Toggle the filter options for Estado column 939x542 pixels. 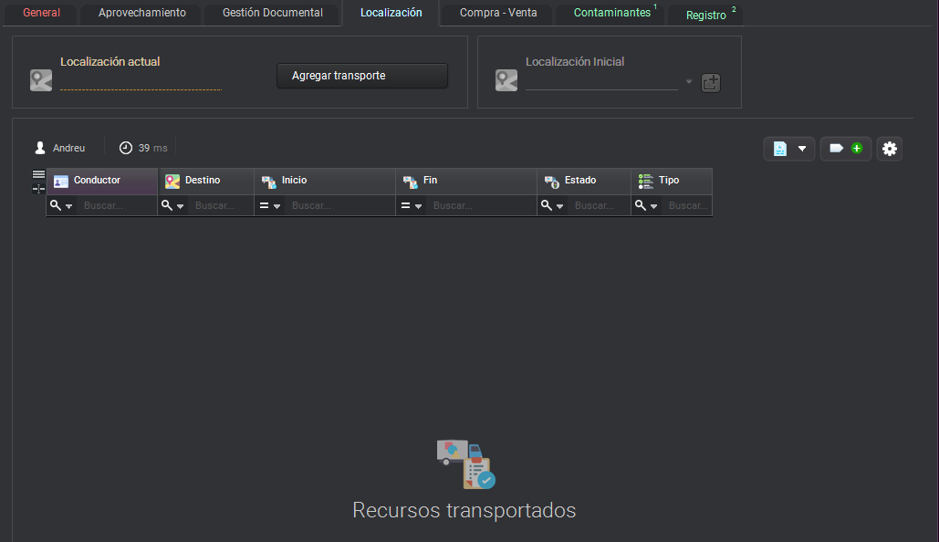coord(554,204)
